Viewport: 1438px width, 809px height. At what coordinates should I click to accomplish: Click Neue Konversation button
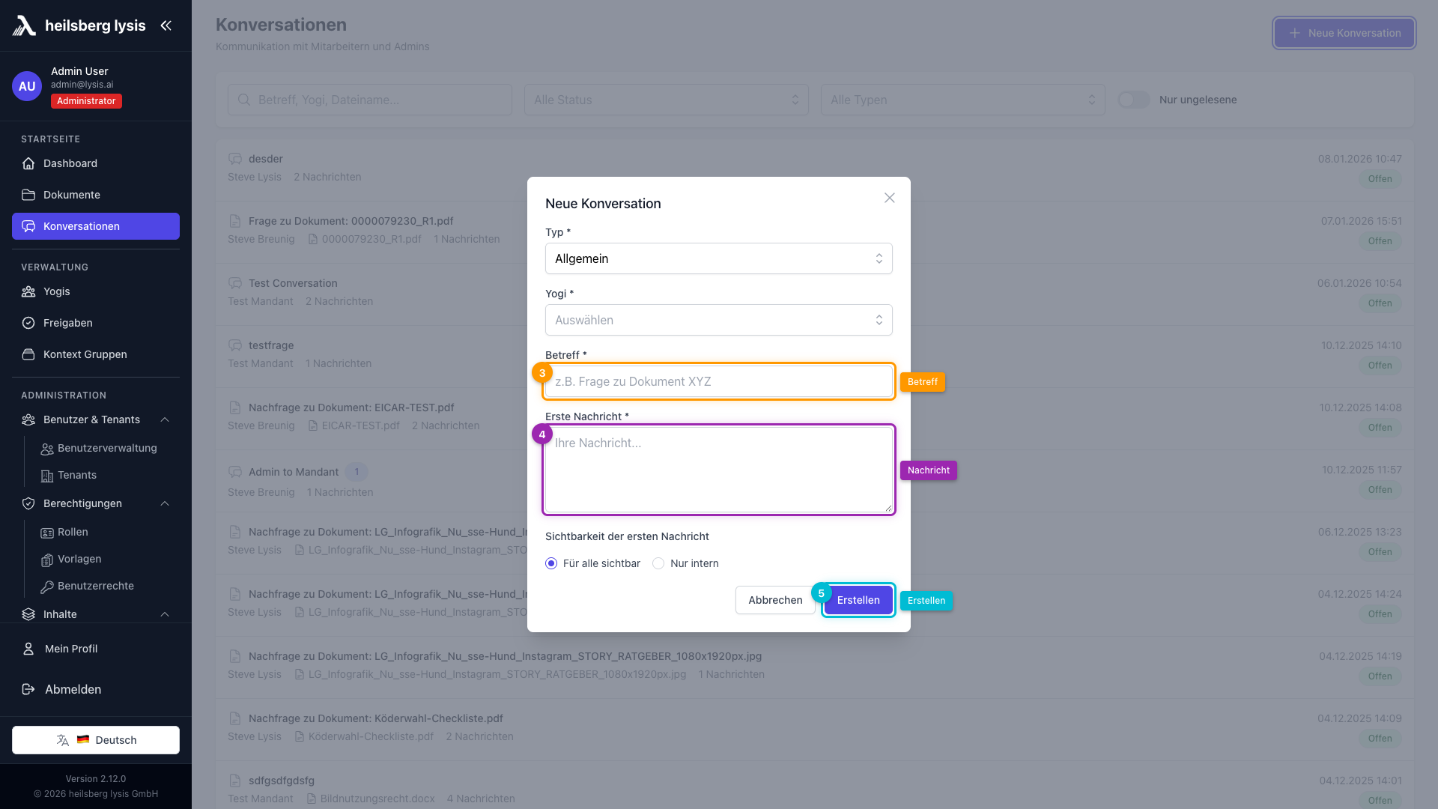1344,33
